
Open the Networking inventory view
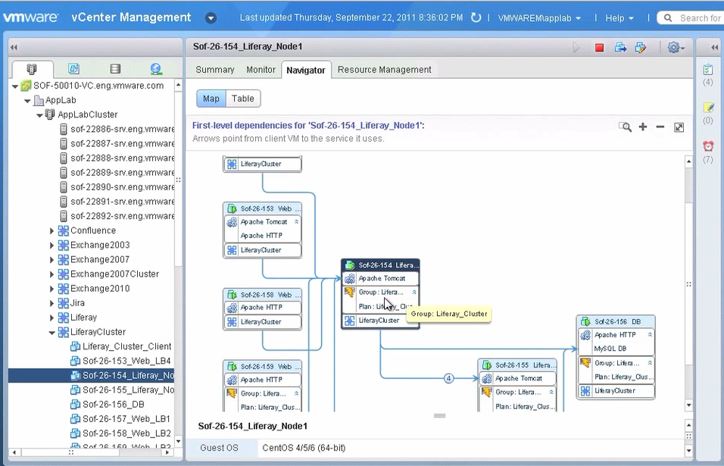tap(156, 69)
